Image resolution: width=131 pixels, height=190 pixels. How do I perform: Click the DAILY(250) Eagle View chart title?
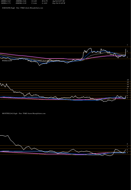23,8
